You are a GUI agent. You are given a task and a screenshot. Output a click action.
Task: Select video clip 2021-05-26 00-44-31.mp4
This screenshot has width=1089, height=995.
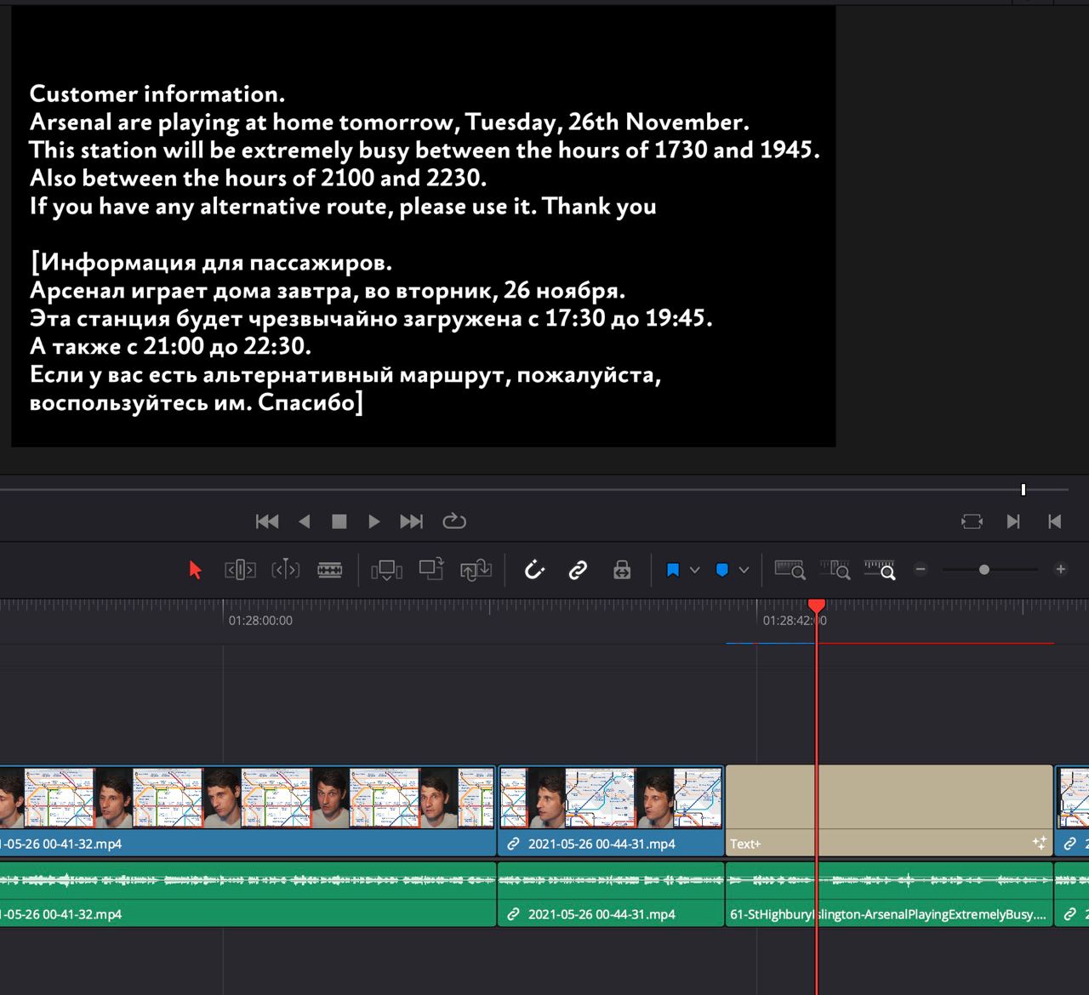click(x=611, y=810)
